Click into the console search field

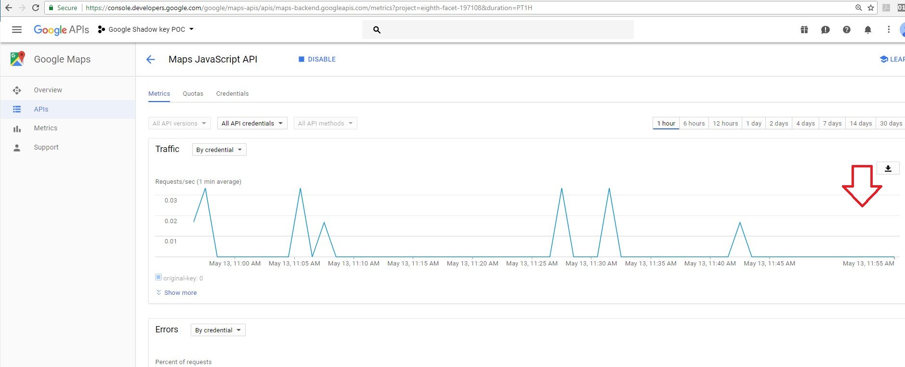(x=498, y=30)
